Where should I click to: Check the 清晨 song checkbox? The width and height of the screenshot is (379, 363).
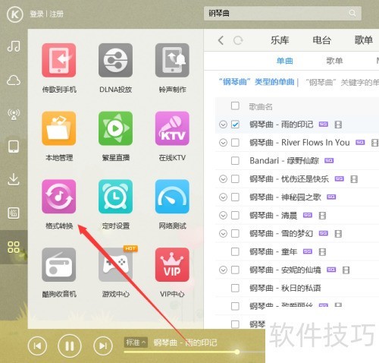pos(235,216)
